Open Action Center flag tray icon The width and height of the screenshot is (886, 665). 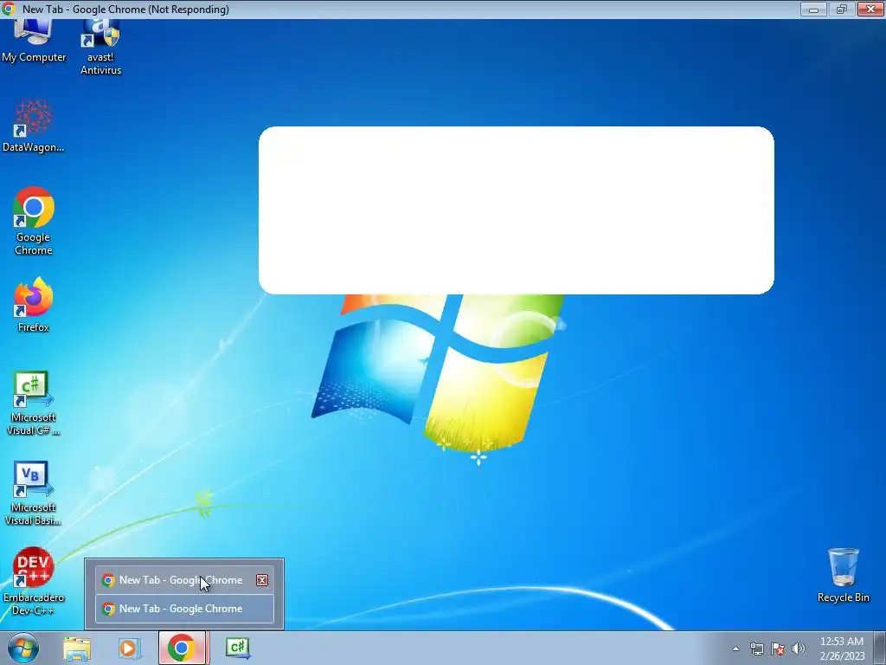tap(778, 649)
